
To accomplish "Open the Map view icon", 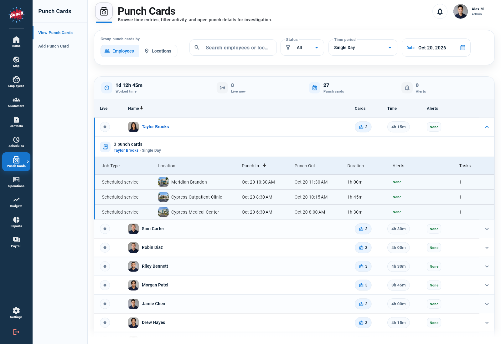I will [x=16, y=62].
